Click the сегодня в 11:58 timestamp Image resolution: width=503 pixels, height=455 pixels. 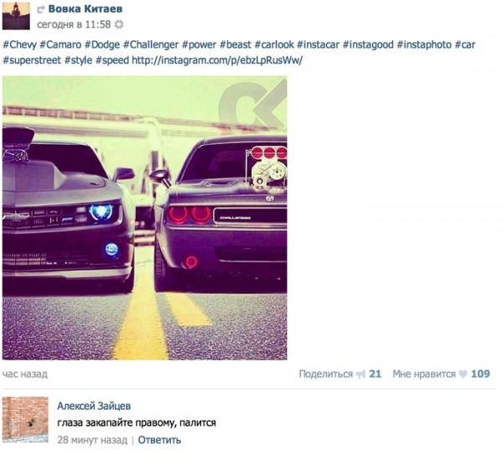(74, 24)
